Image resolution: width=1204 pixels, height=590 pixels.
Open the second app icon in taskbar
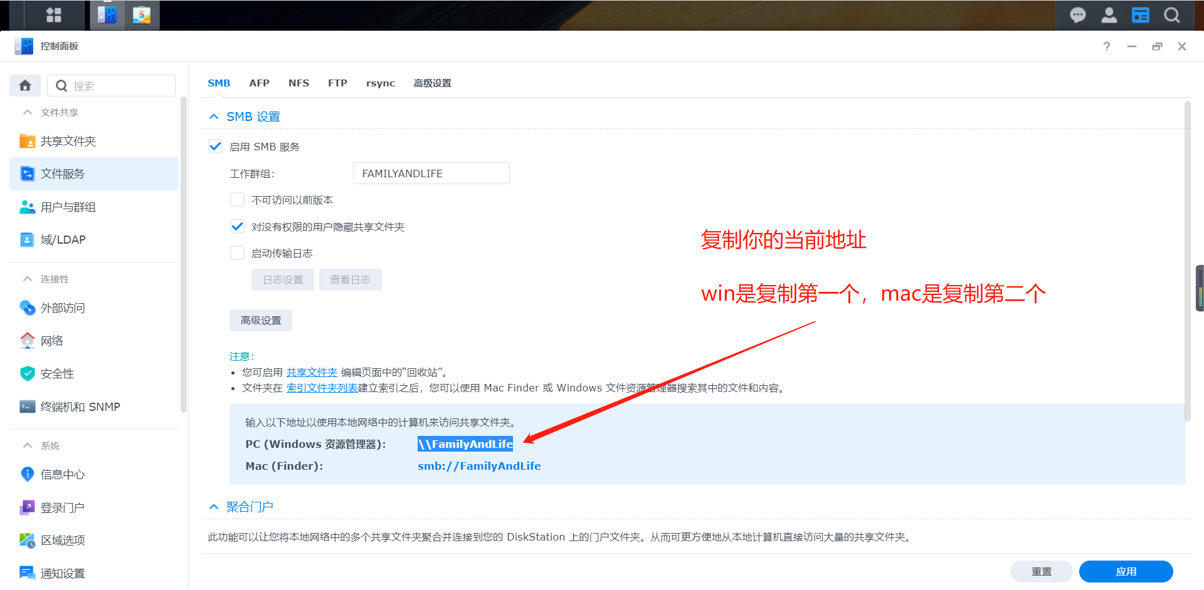tap(142, 15)
